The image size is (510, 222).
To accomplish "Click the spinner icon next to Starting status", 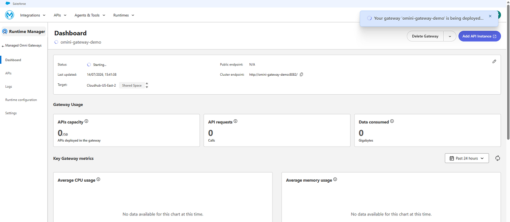I will click(x=89, y=64).
